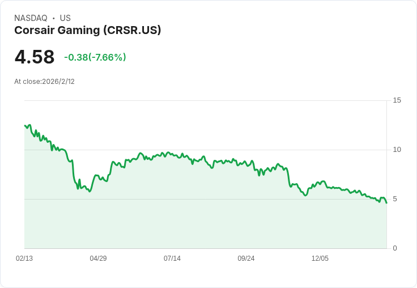Click the 15 y-axis value label
The image size is (417, 288).
[397, 100]
